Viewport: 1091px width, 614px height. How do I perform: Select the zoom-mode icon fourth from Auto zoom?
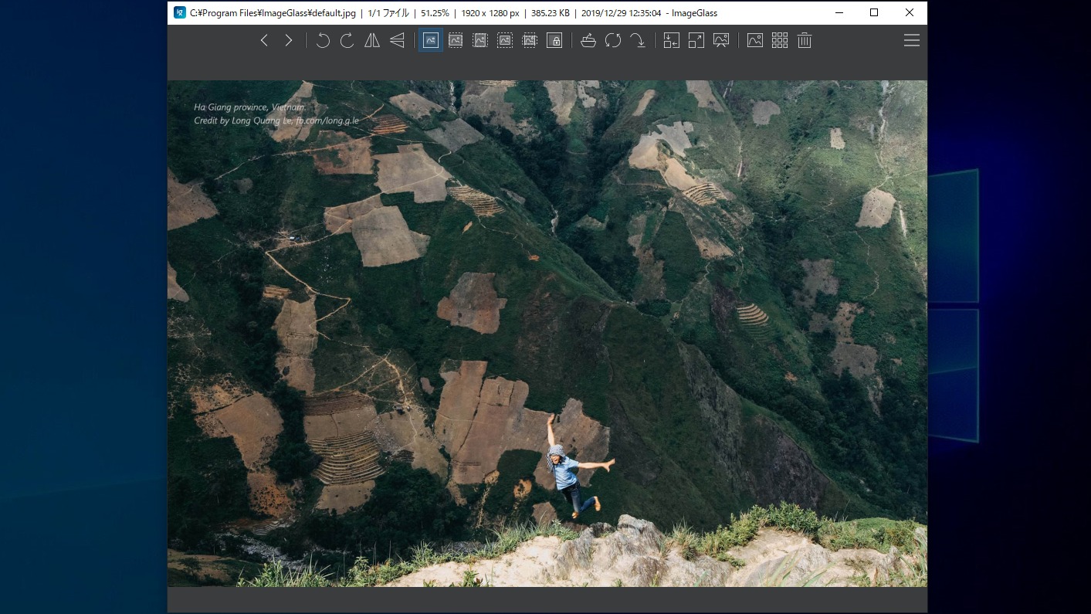coord(530,40)
